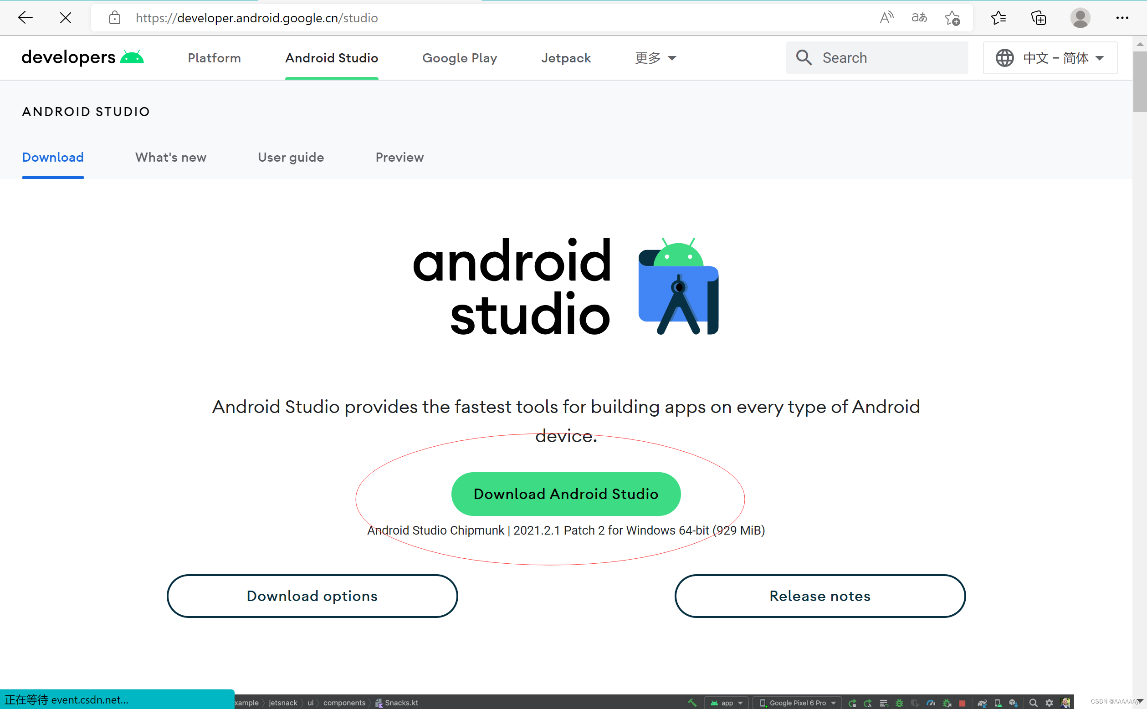Viewport: 1147px width, 709px height.
Task: Open Read Aloud icon in address bar
Action: pyautogui.click(x=886, y=18)
